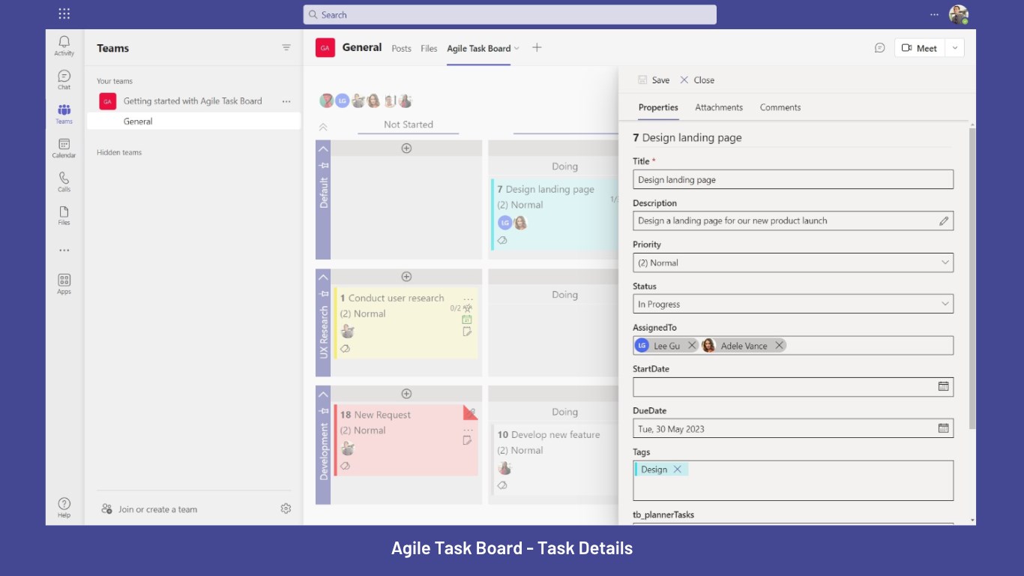Open Files from the left rail
The width and height of the screenshot is (1024, 576).
[x=64, y=216]
